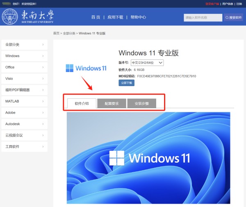Expand the chevron beside 全部分类
Image resolution: width=246 pixels, height=207 pixels.
tap(43, 45)
